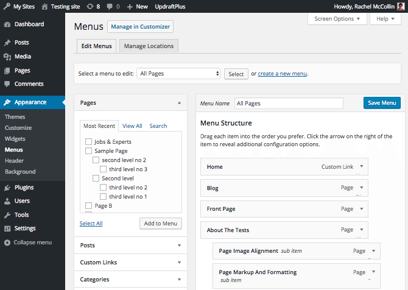Screen dimensions: 408x290
Task: Click the Select All link
Action: (91, 224)
